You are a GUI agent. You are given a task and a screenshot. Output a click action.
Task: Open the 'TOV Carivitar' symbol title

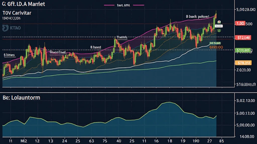17,13
